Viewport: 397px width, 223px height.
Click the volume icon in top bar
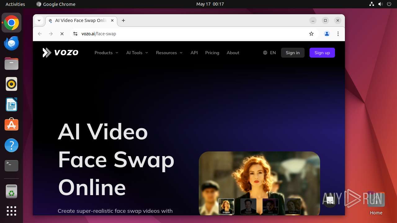[381, 4]
